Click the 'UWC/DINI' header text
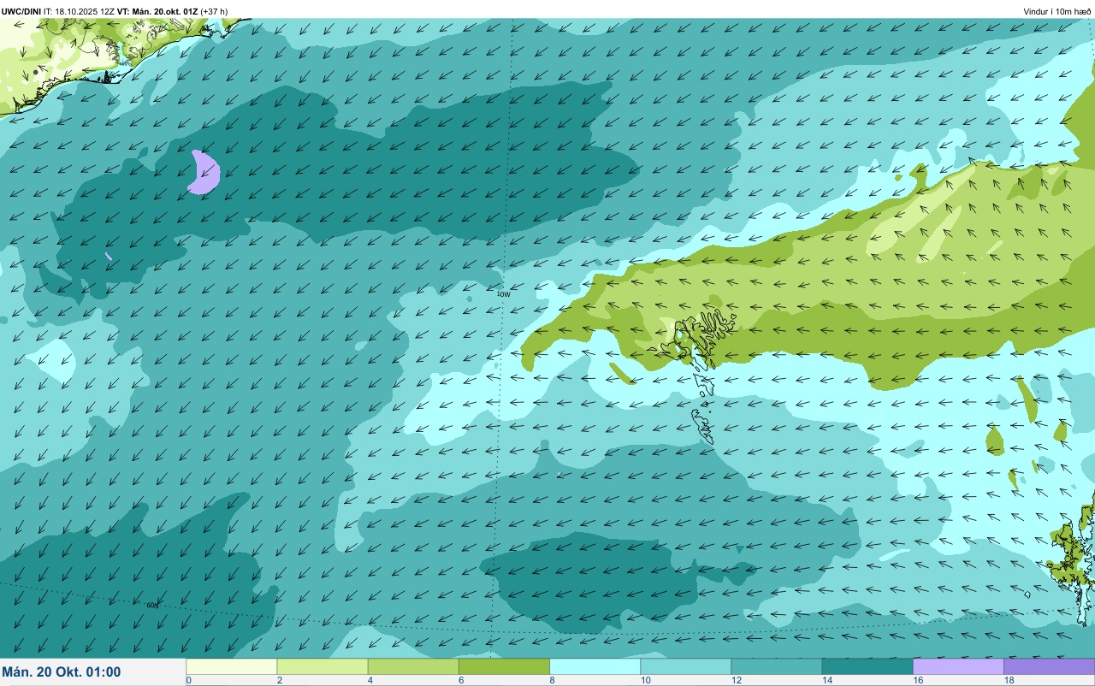Screen dimensions: 1095x686 pyautogui.click(x=21, y=11)
